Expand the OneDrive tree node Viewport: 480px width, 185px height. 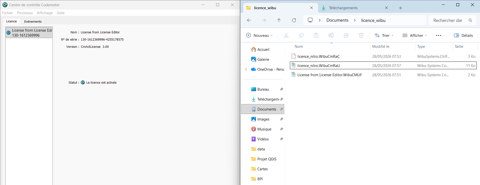tap(246, 69)
